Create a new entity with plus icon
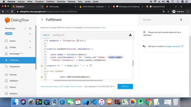The width and height of the screenshot is (191, 107). click(x=30, y=48)
